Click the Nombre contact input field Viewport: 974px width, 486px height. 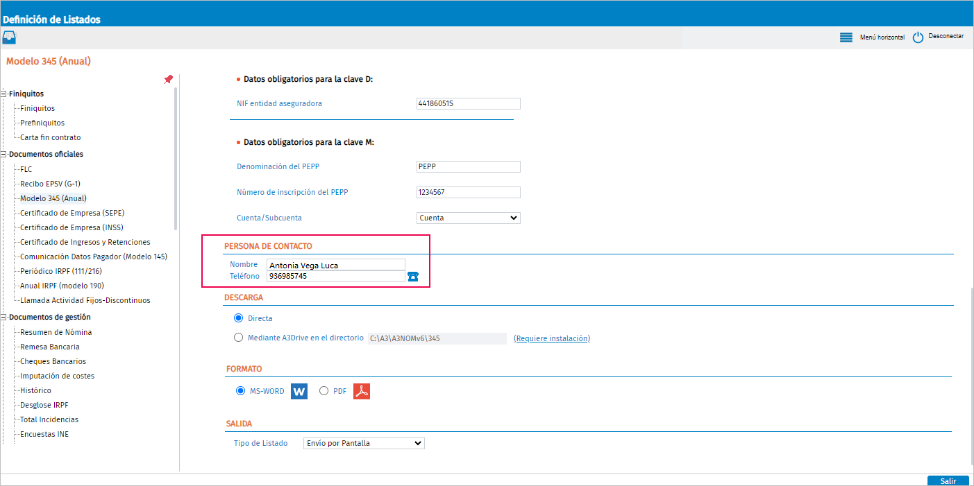[336, 265]
